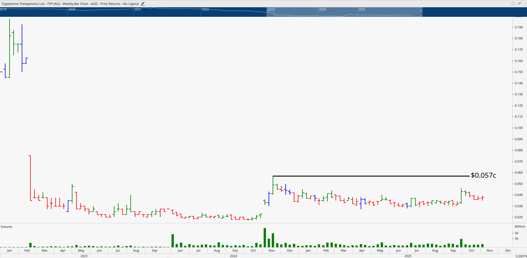Click the Million label on volume axis

tap(520, 226)
